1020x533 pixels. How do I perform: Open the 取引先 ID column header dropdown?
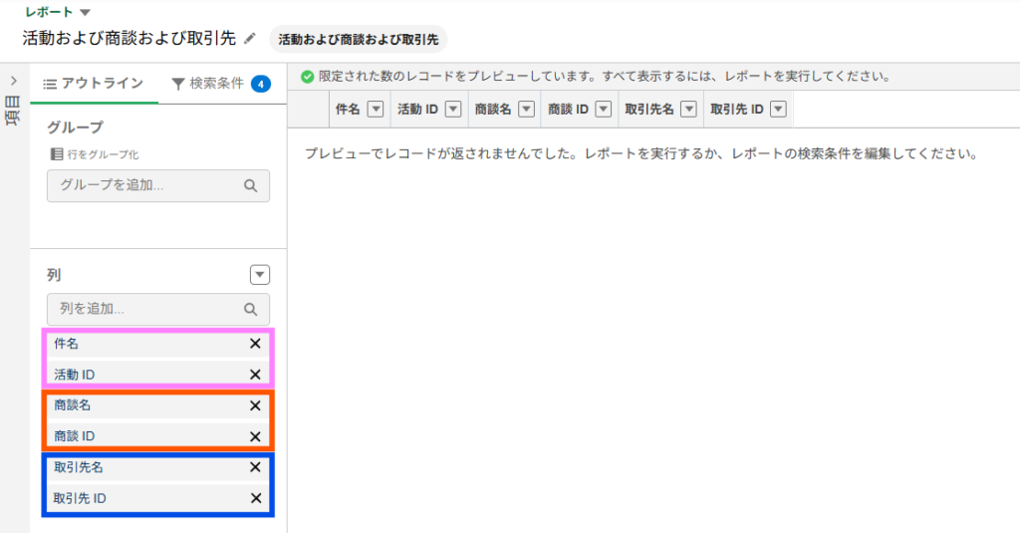(x=779, y=110)
